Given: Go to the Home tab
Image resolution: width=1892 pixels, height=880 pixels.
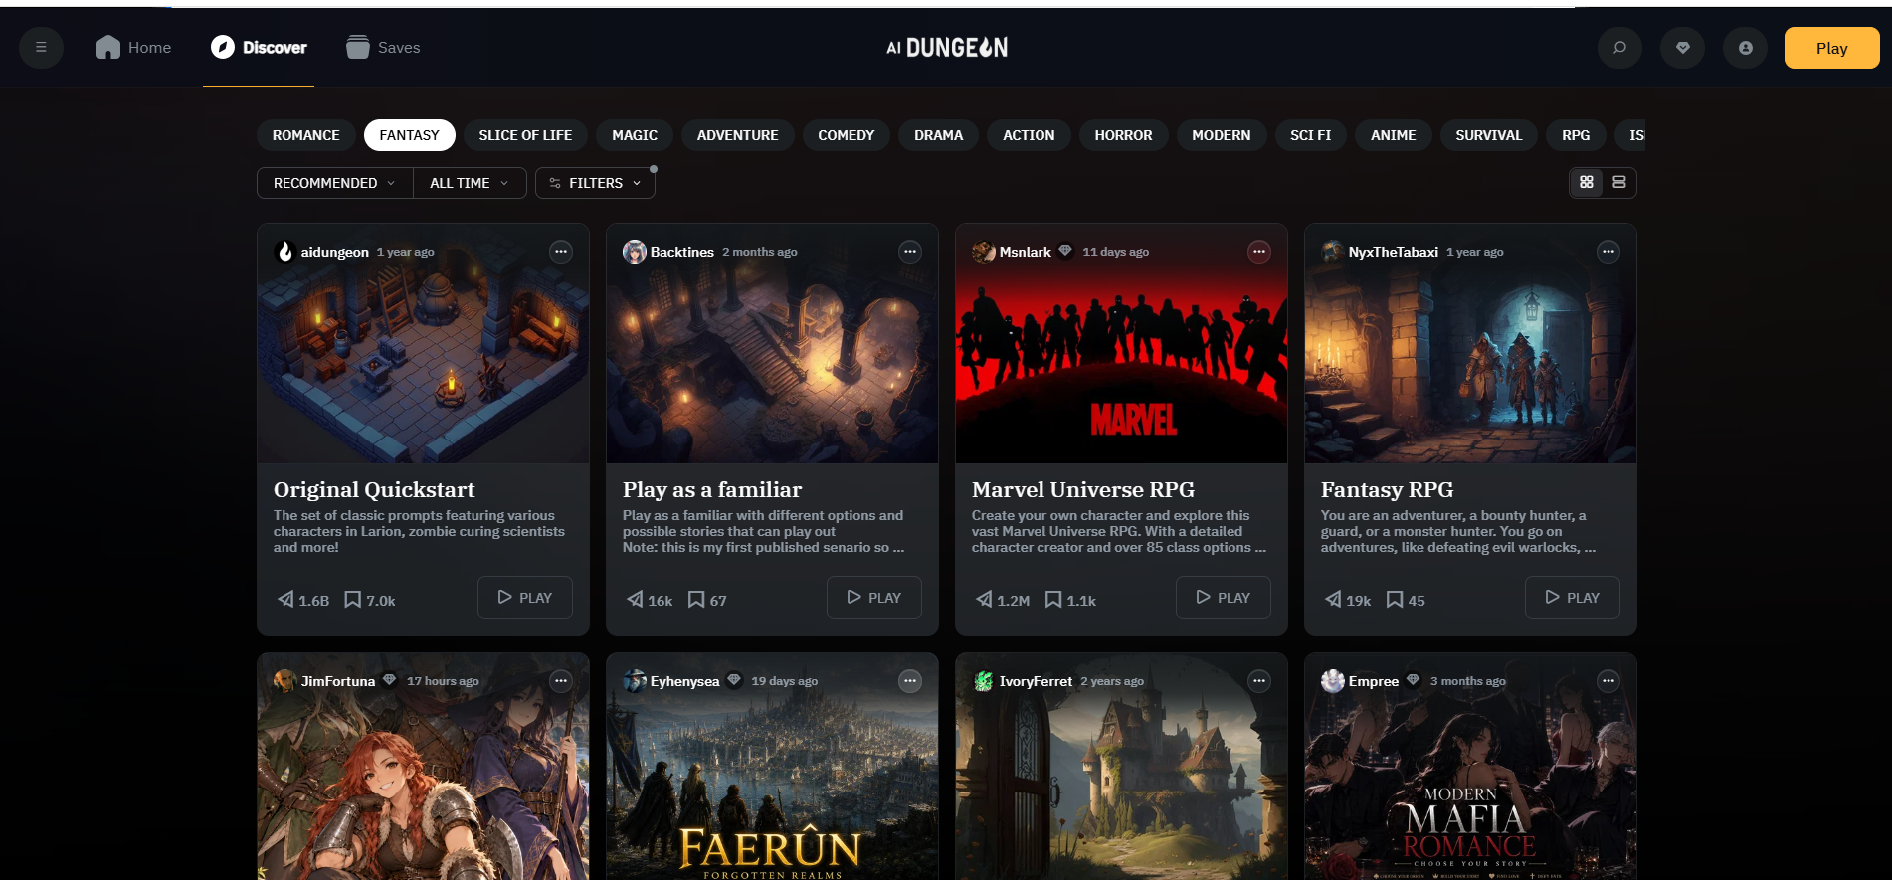Looking at the screenshot, I should pos(133,47).
